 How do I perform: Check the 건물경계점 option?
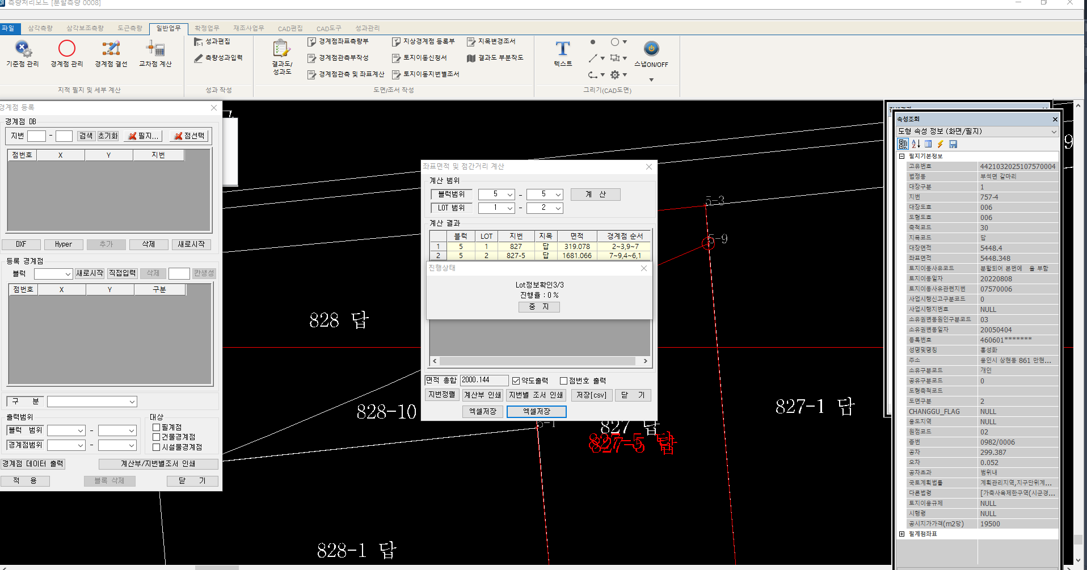(x=157, y=437)
